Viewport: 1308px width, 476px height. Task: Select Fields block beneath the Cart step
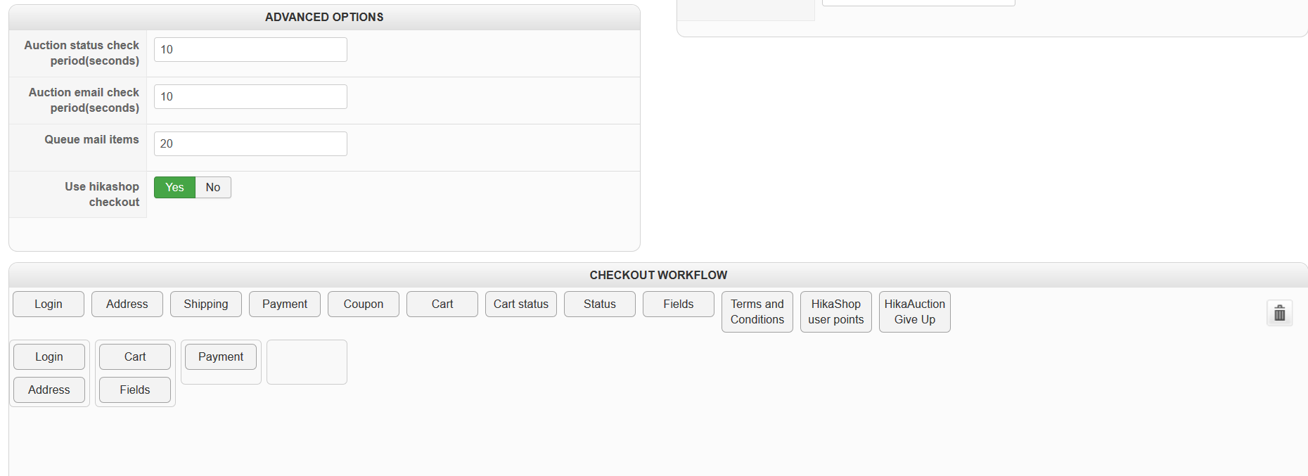[135, 390]
